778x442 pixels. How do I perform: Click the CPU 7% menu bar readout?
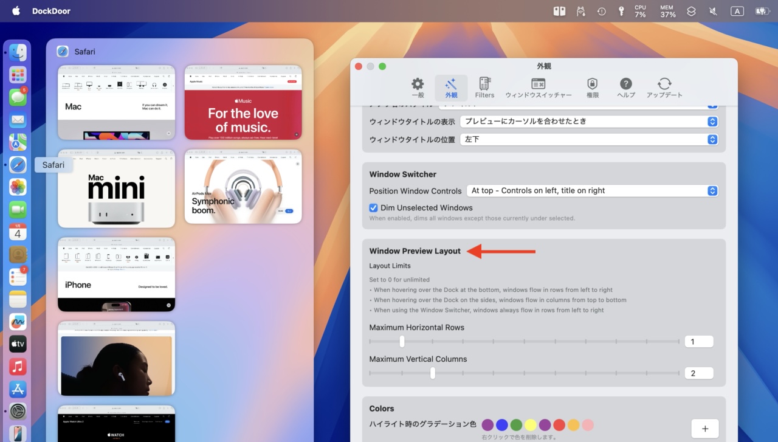tap(640, 11)
